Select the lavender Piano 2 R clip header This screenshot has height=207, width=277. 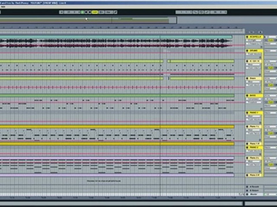(x=117, y=175)
